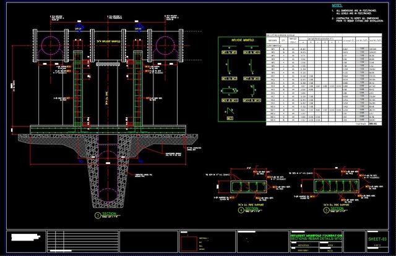
Task: Select the left green rebar pier column
Action: coord(79,89)
